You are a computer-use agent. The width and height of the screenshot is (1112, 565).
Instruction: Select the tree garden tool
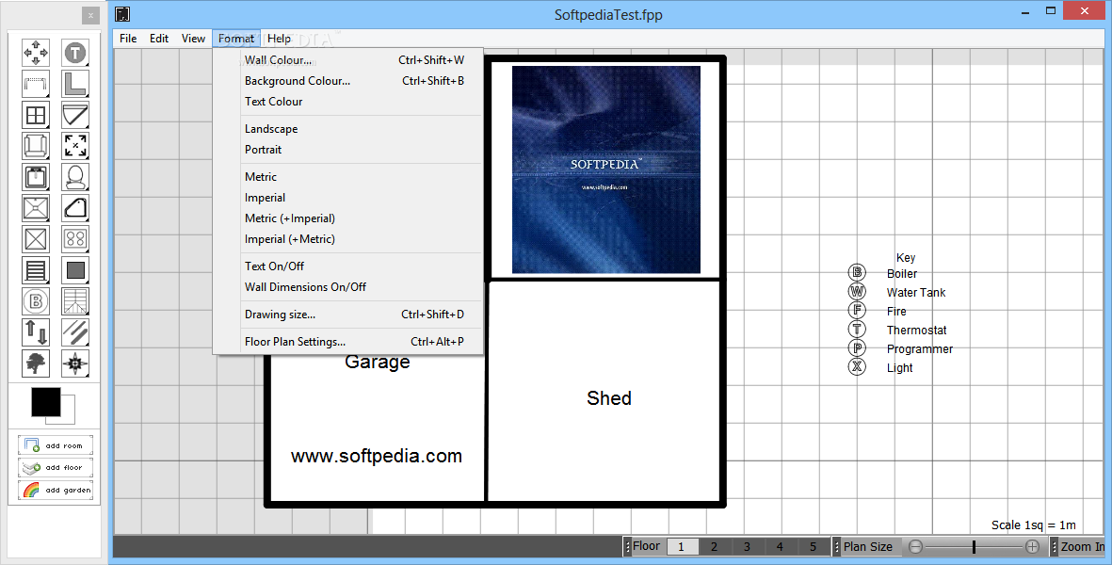point(36,363)
